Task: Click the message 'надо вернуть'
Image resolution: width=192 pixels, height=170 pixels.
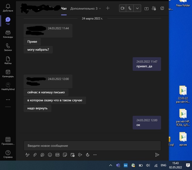Action: (x=38, y=108)
